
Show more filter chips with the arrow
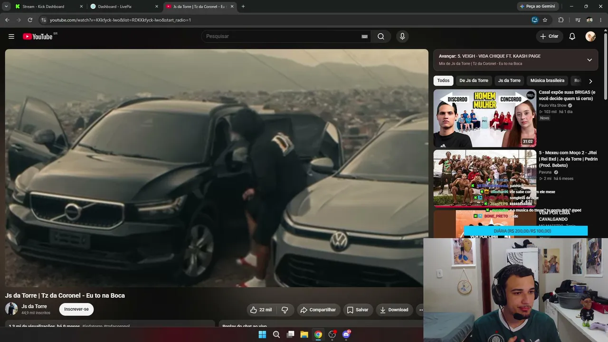[590, 81]
